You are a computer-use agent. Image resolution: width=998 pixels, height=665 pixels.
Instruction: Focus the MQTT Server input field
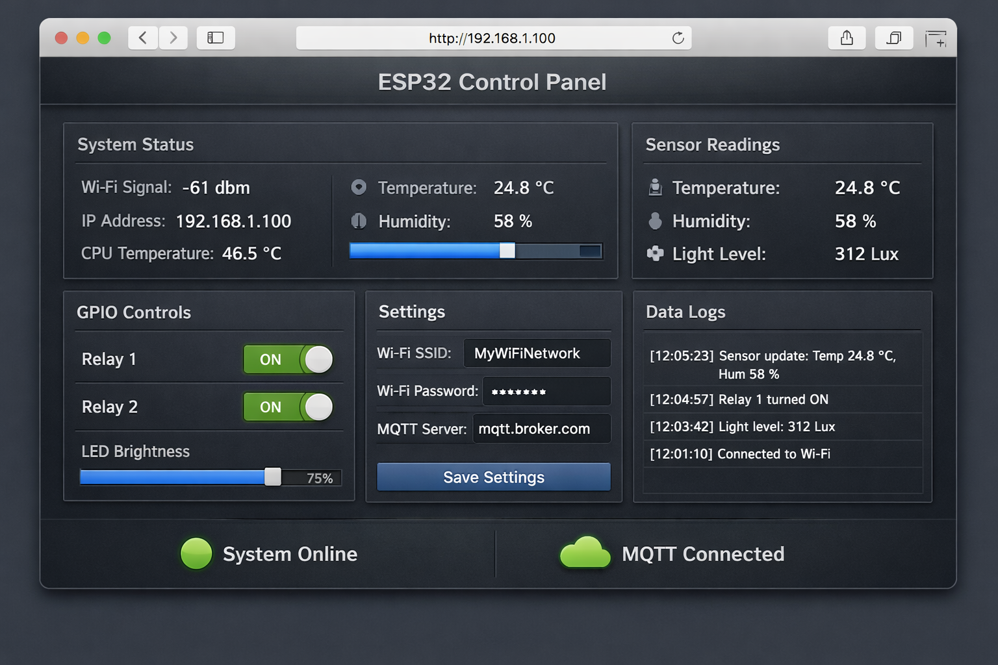click(x=541, y=429)
